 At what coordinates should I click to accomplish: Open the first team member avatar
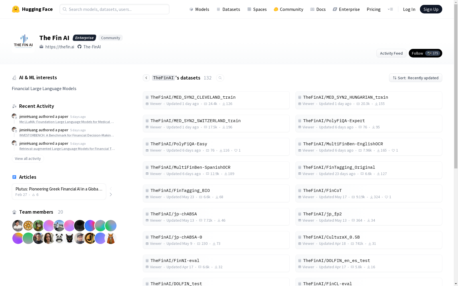coord(18,226)
